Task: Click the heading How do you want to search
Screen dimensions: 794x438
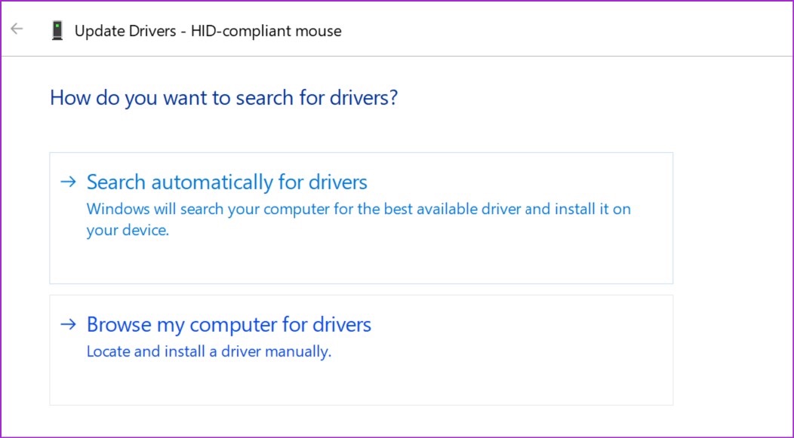Action: click(224, 97)
